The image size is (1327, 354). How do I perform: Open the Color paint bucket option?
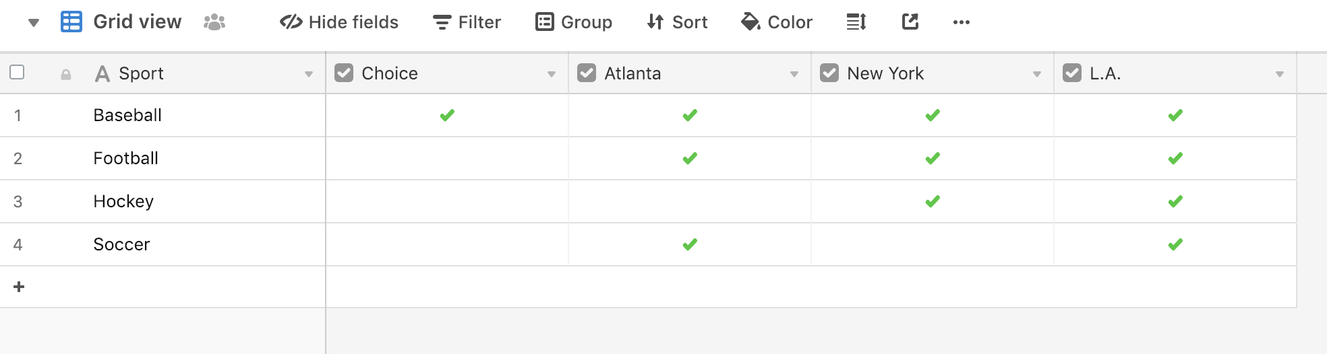click(x=777, y=22)
